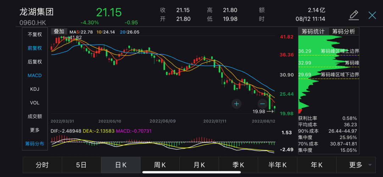Tap the pencil edit icon
383x177 pixels.
point(354,15)
